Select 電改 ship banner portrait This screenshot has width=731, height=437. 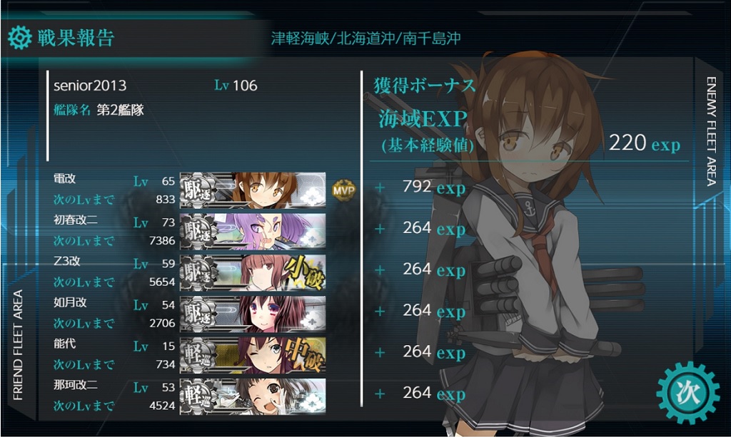point(253,190)
